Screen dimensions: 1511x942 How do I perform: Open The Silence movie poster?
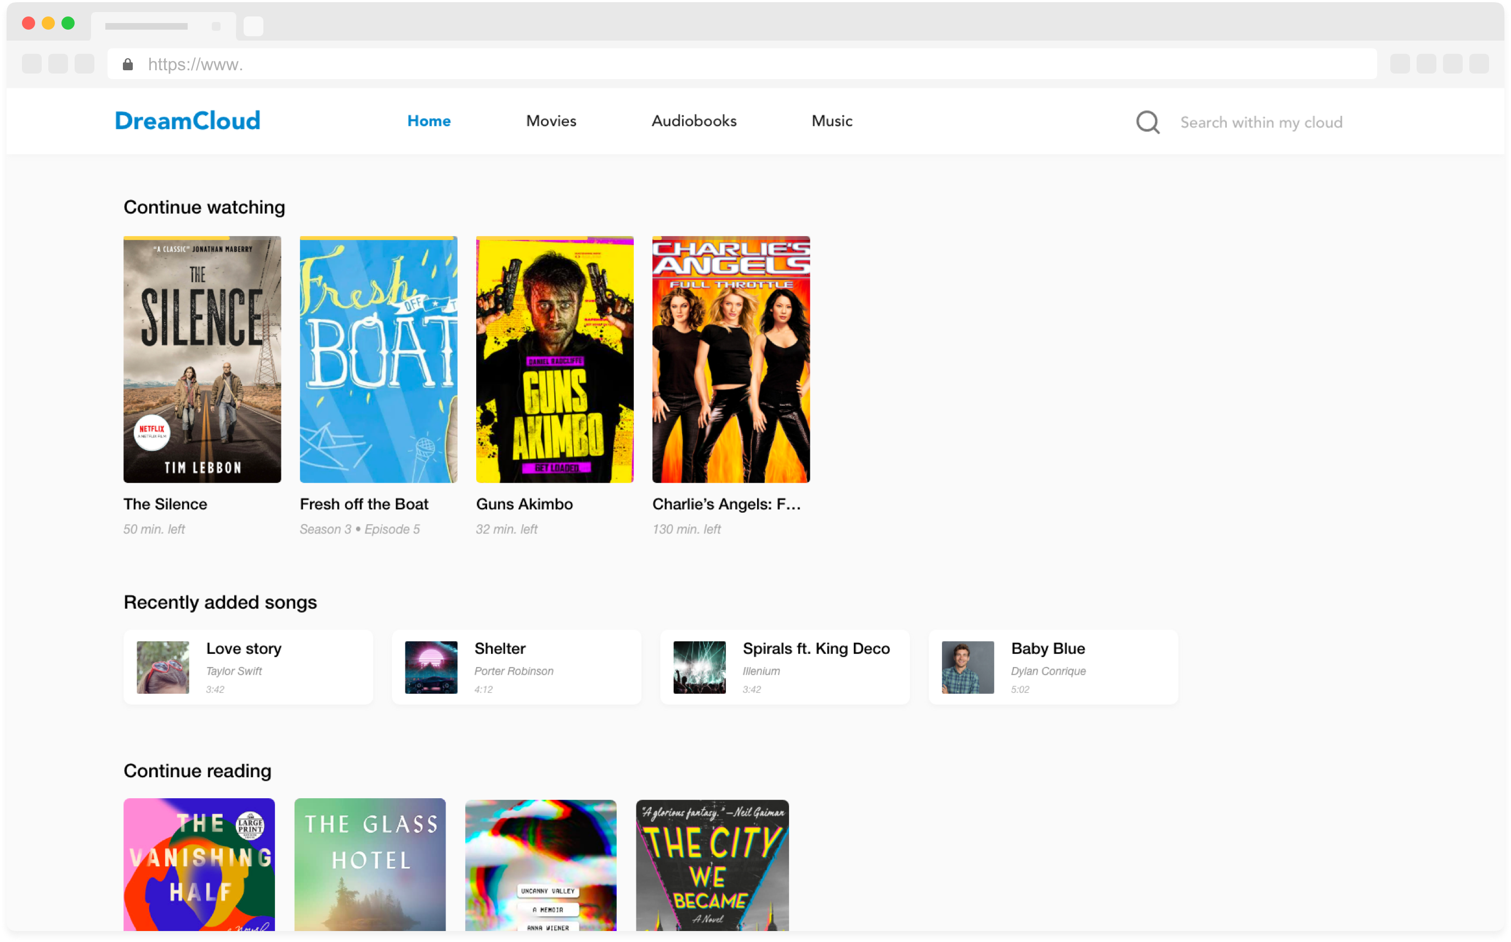coord(202,360)
